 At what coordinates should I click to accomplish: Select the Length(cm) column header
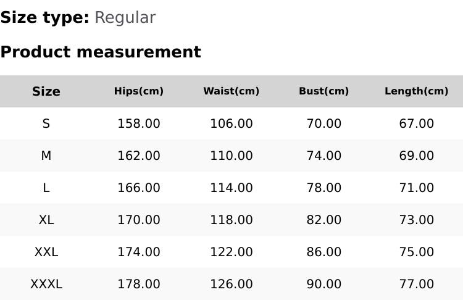pyautogui.click(x=417, y=91)
